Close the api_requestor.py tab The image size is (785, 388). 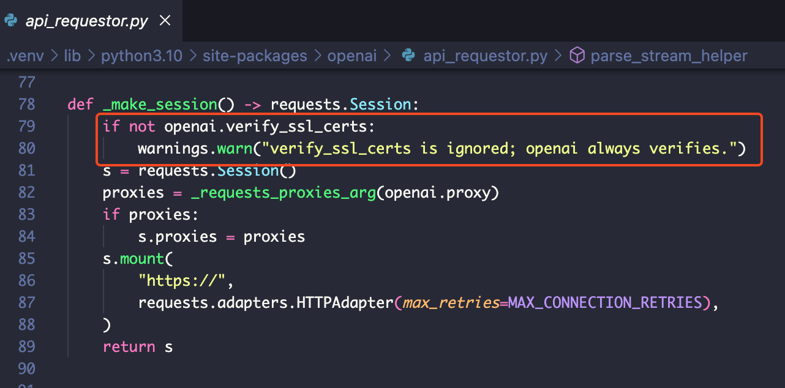coord(165,21)
